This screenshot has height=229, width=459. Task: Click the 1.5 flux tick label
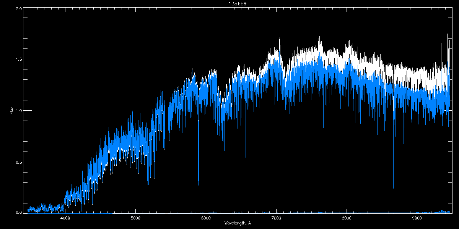(19, 60)
